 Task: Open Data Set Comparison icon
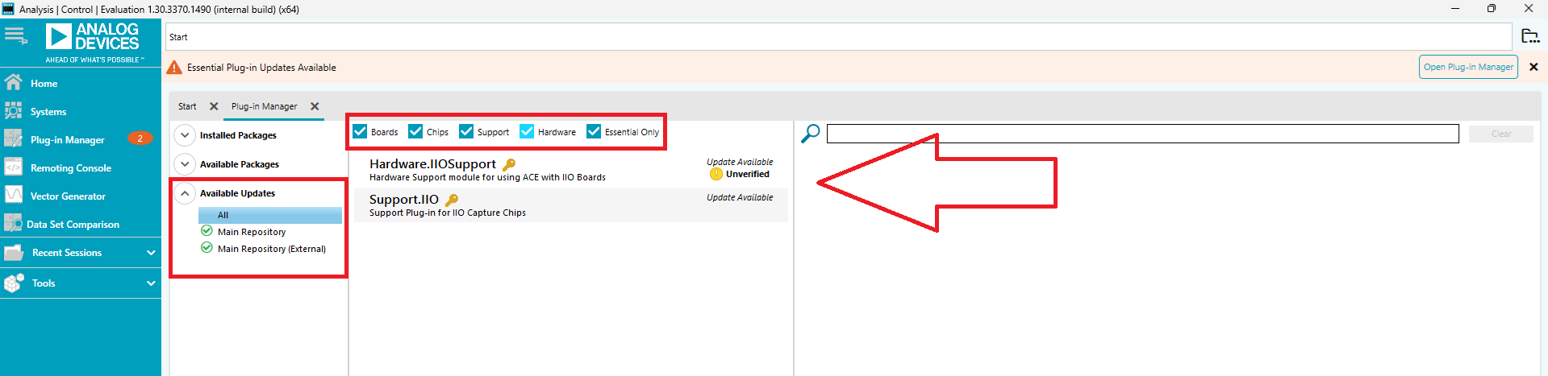click(13, 224)
